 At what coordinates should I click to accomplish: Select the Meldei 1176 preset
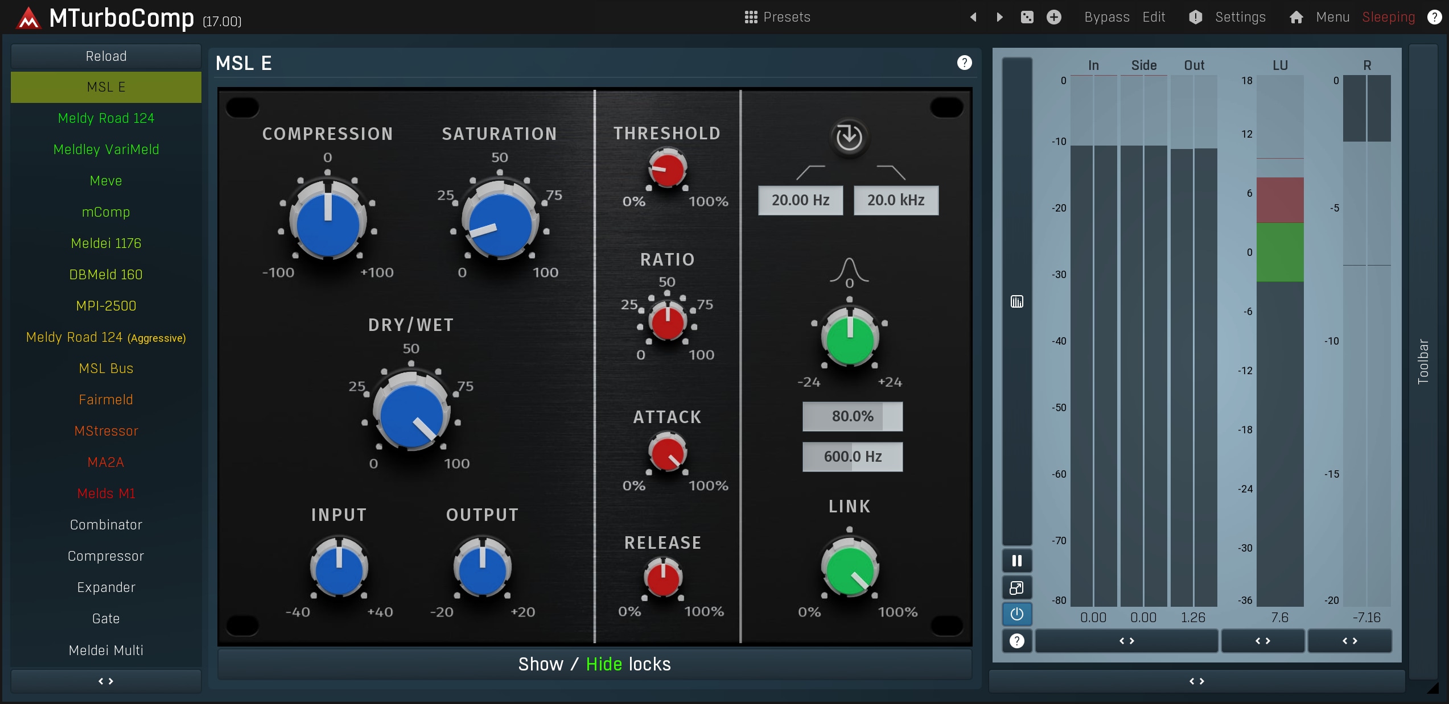[x=106, y=243]
